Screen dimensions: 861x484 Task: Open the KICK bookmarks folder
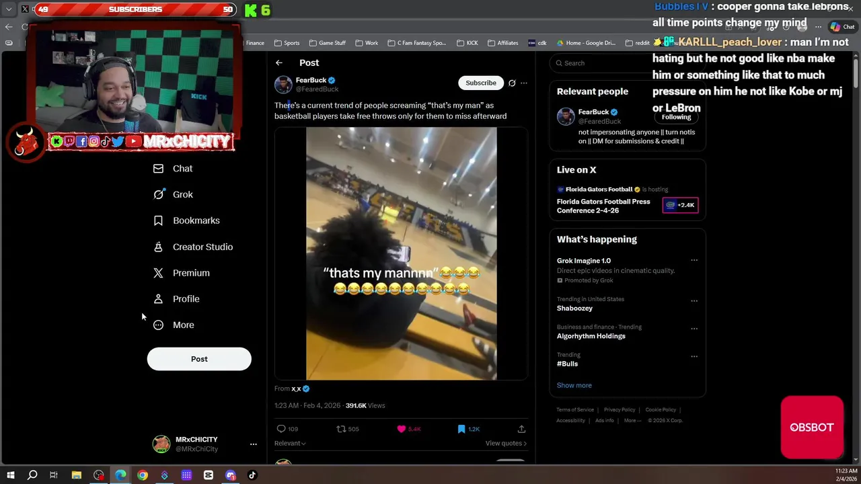pos(467,43)
